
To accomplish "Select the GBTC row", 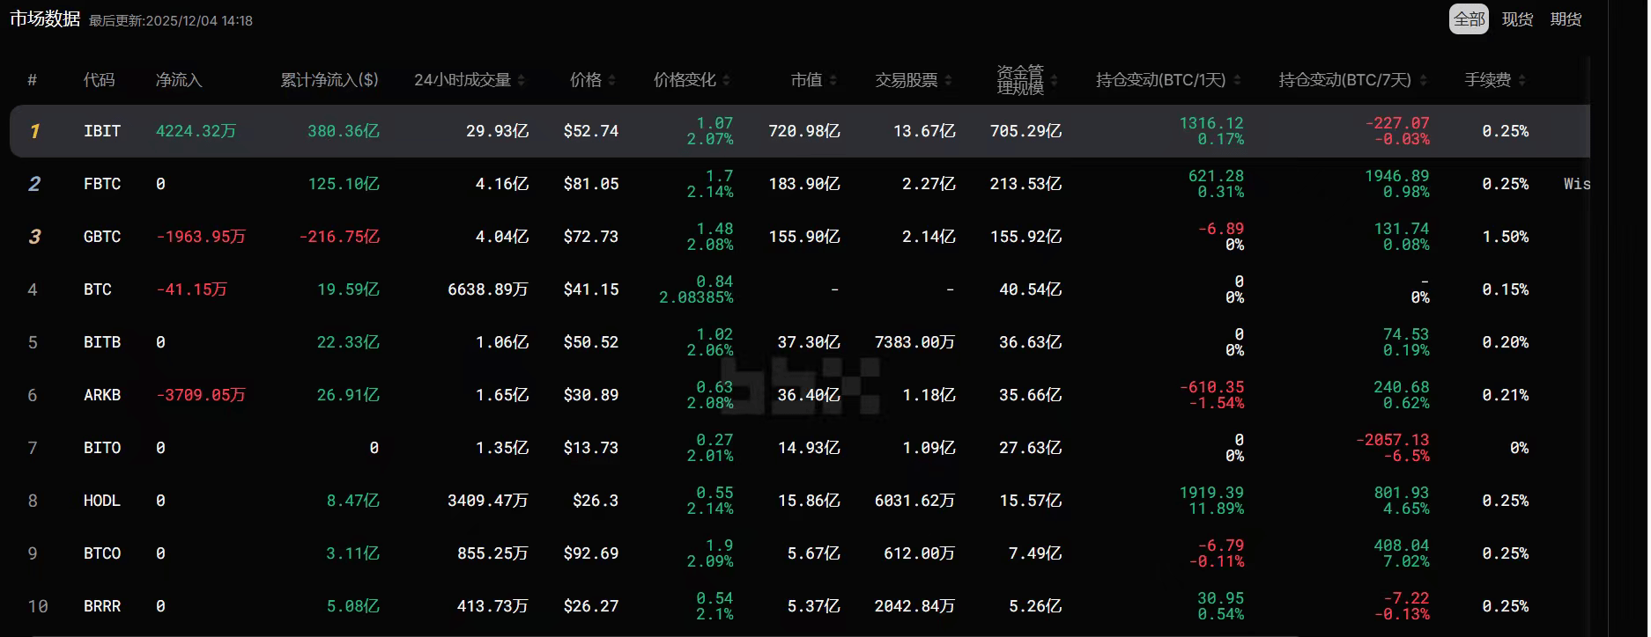I will point(102,237).
